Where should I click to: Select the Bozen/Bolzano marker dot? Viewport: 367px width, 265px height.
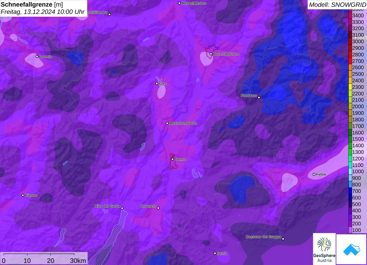[211, 54]
